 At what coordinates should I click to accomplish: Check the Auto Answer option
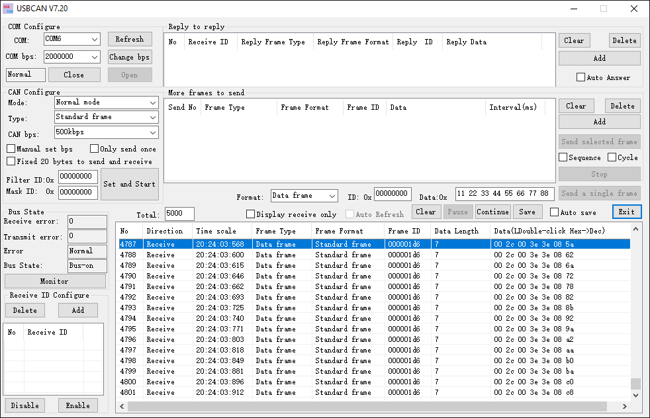click(x=581, y=77)
